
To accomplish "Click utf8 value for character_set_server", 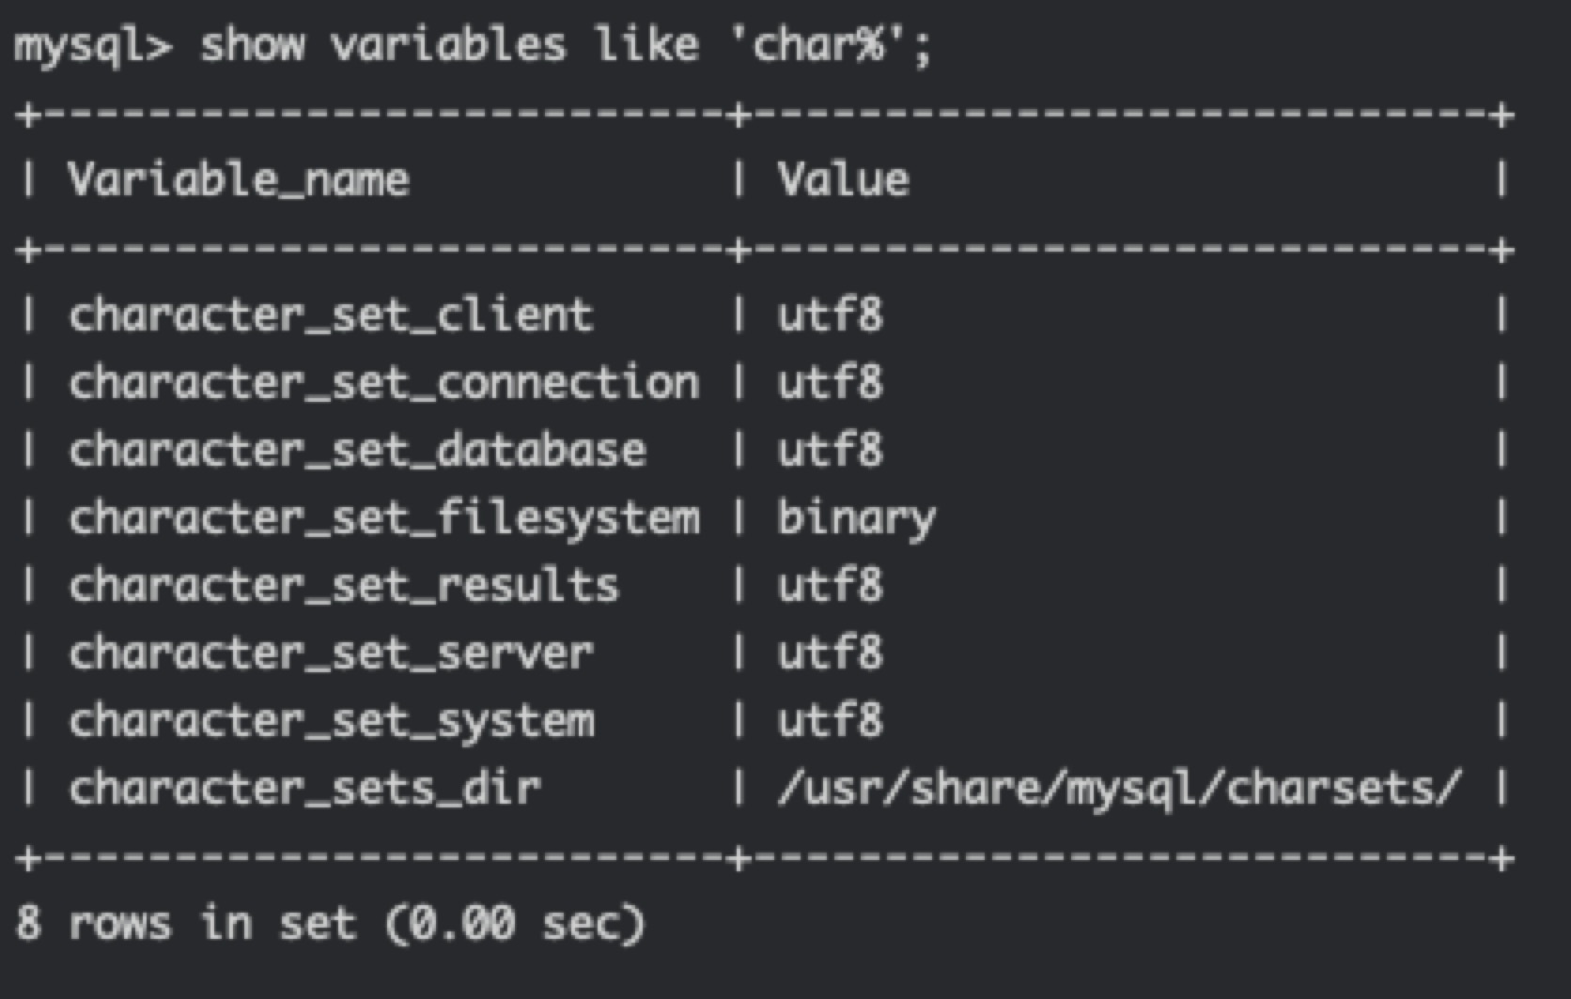I will pyautogui.click(x=830, y=653).
